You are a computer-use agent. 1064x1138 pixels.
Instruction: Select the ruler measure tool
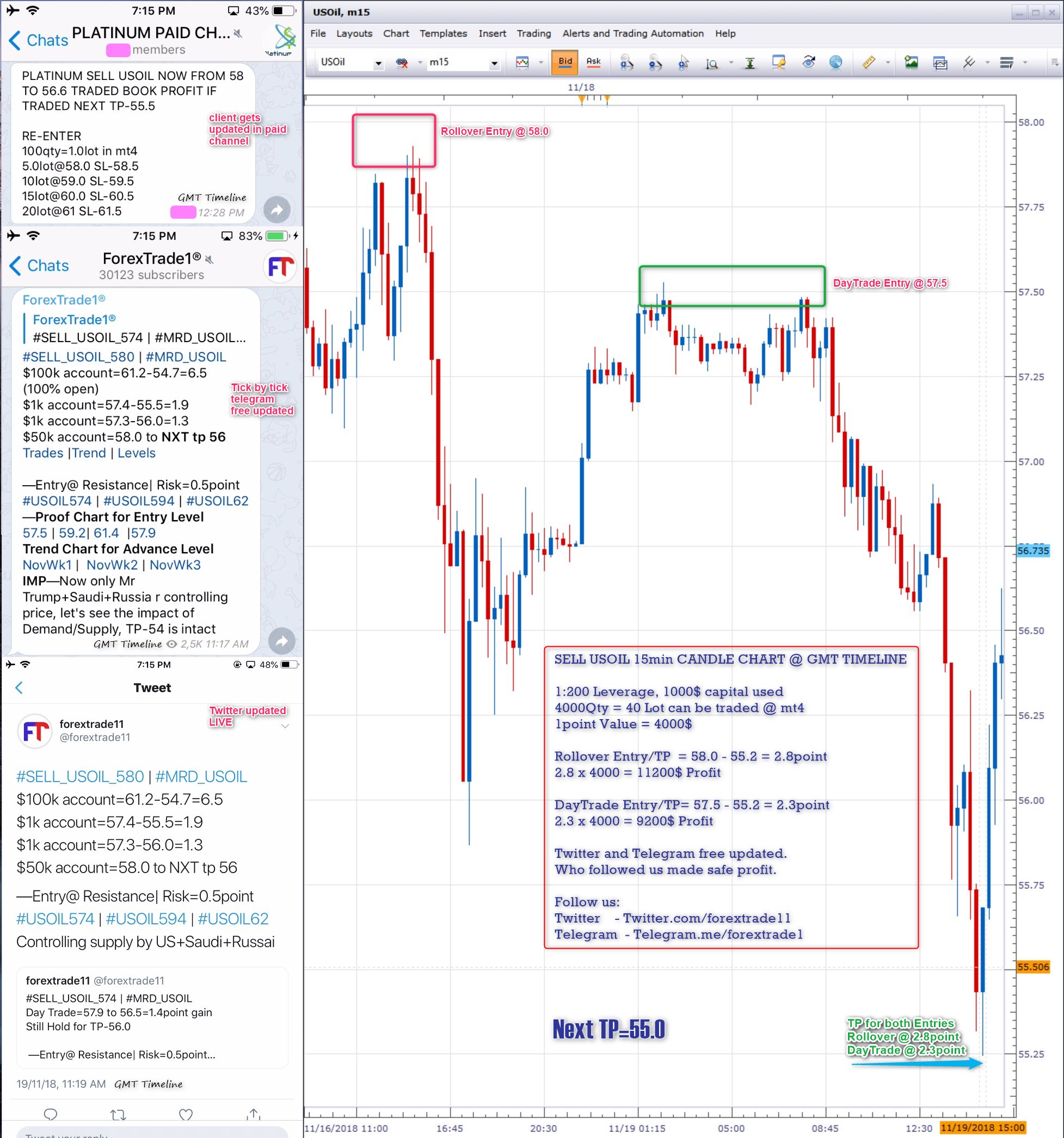point(869,62)
